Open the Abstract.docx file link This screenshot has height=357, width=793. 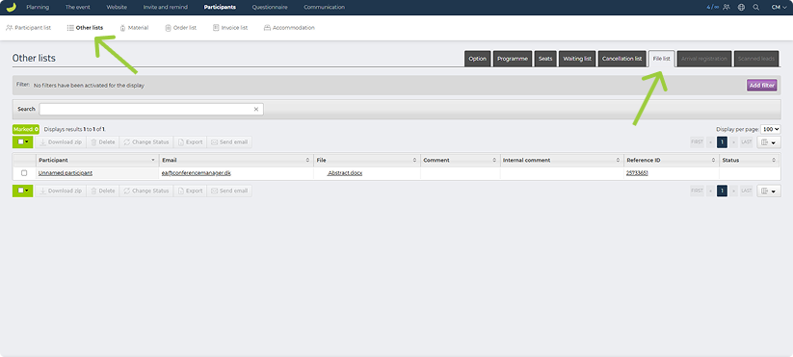click(344, 173)
